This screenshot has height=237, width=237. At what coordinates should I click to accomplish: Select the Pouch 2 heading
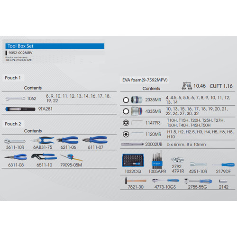click(13, 124)
